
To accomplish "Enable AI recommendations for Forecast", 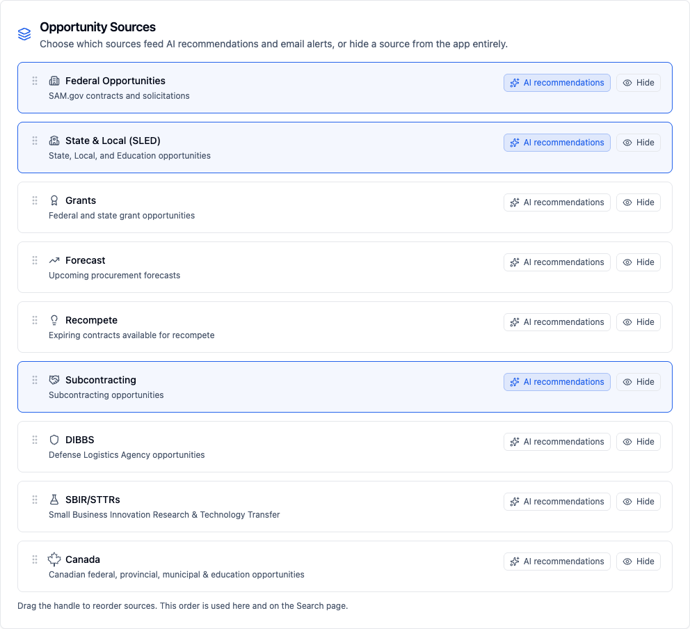I will [556, 262].
